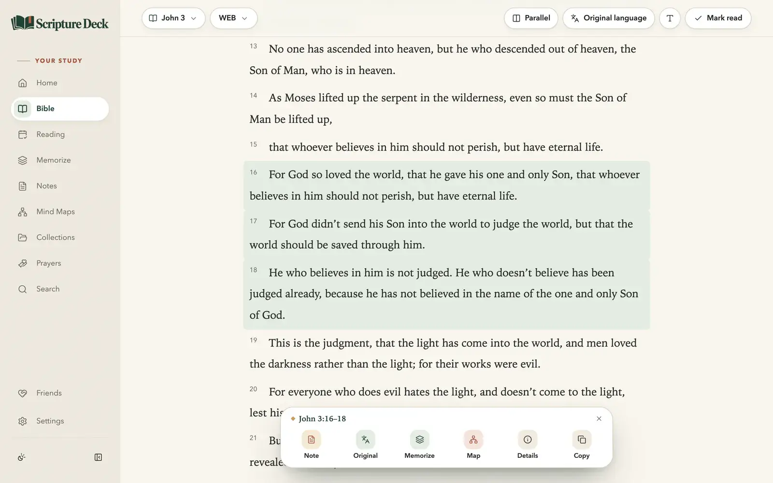Click Map in the verse popup
This screenshot has width=773, height=483.
(473, 444)
